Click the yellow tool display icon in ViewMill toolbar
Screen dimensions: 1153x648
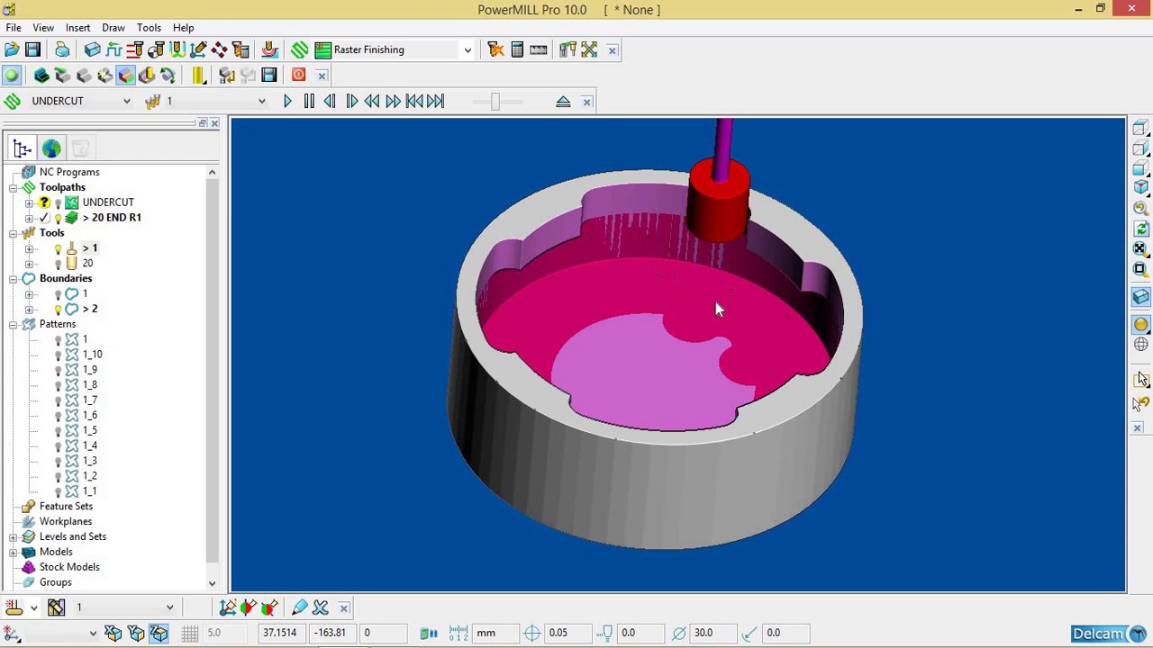[199, 76]
